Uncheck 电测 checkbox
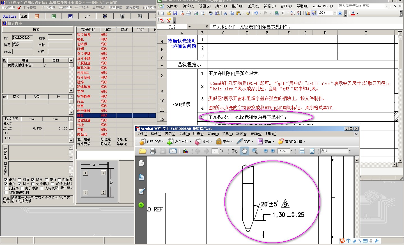The image size is (404, 245). coord(6,180)
